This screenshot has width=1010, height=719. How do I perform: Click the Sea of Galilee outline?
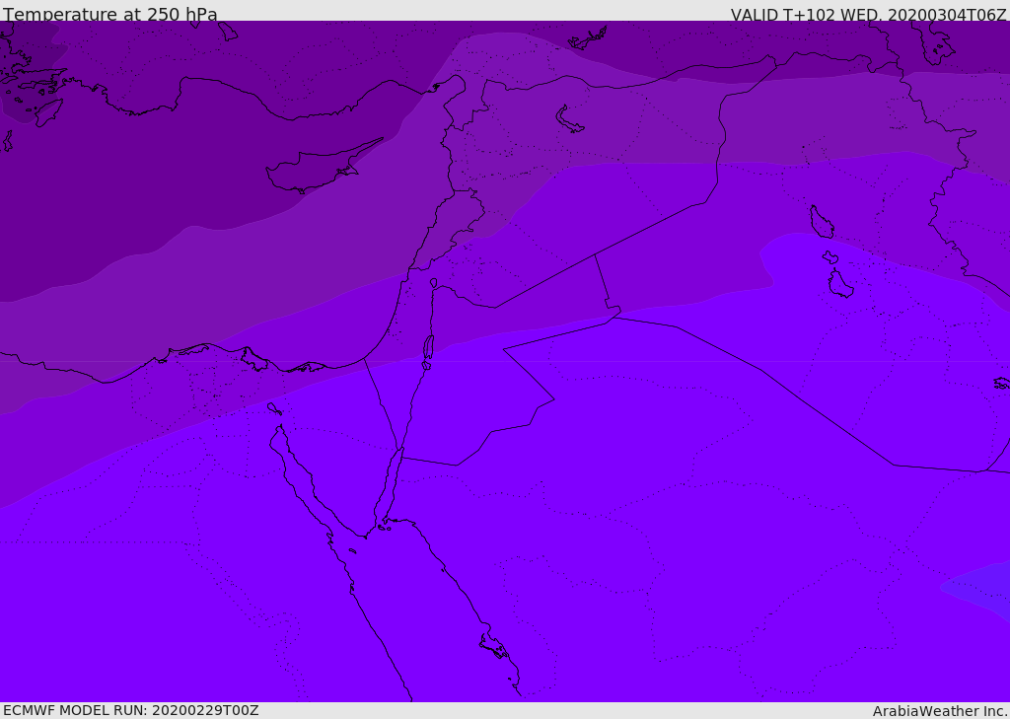(x=434, y=283)
